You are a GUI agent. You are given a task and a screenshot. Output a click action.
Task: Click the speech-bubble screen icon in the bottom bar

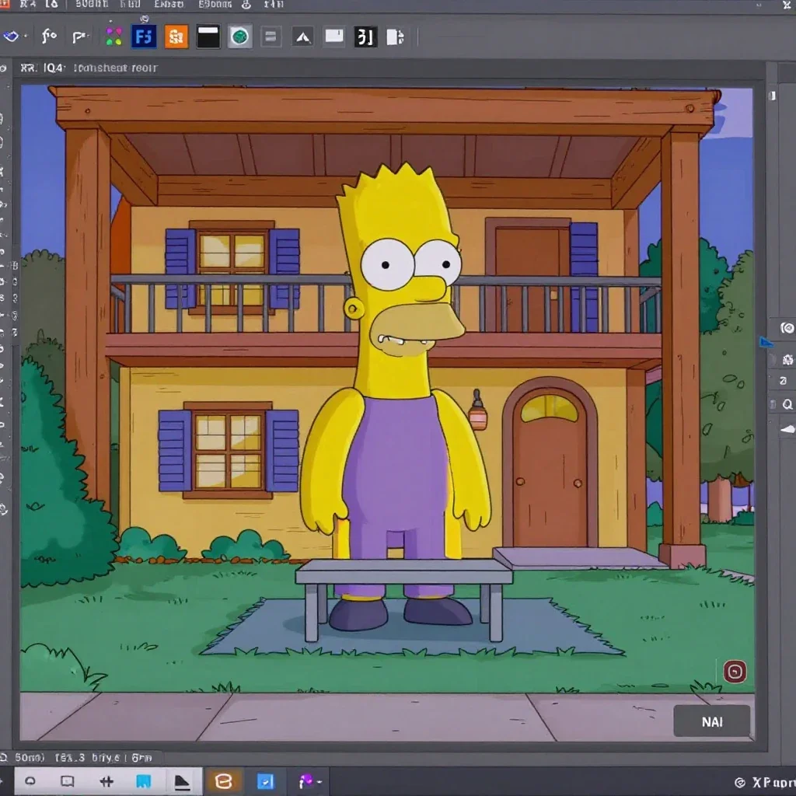[x=67, y=780]
